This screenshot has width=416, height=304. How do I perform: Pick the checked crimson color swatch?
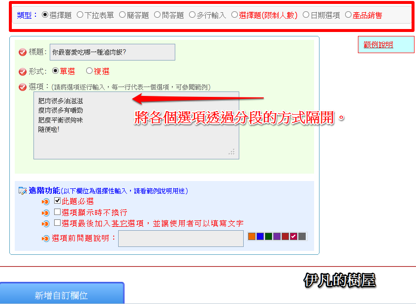point(294,237)
